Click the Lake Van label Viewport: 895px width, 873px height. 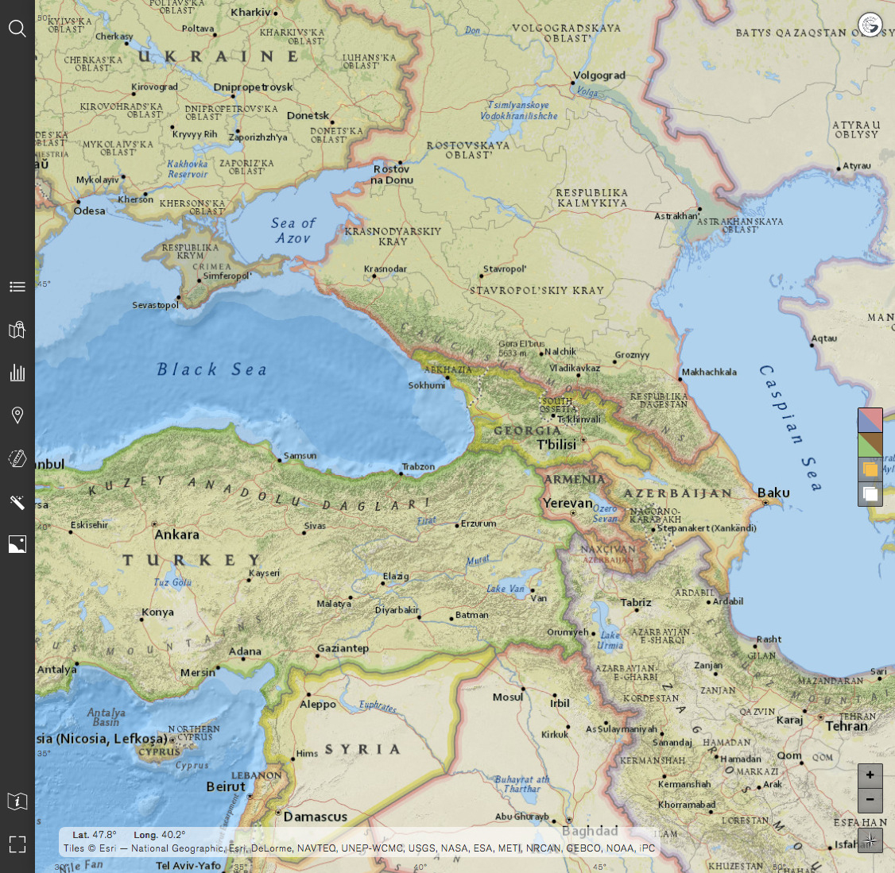506,589
